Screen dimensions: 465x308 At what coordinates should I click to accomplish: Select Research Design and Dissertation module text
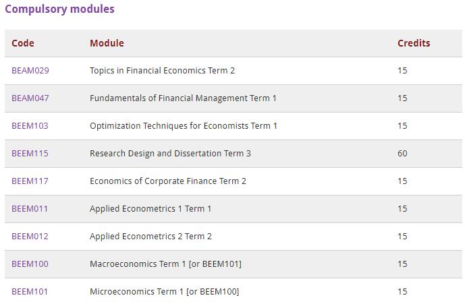click(170, 154)
